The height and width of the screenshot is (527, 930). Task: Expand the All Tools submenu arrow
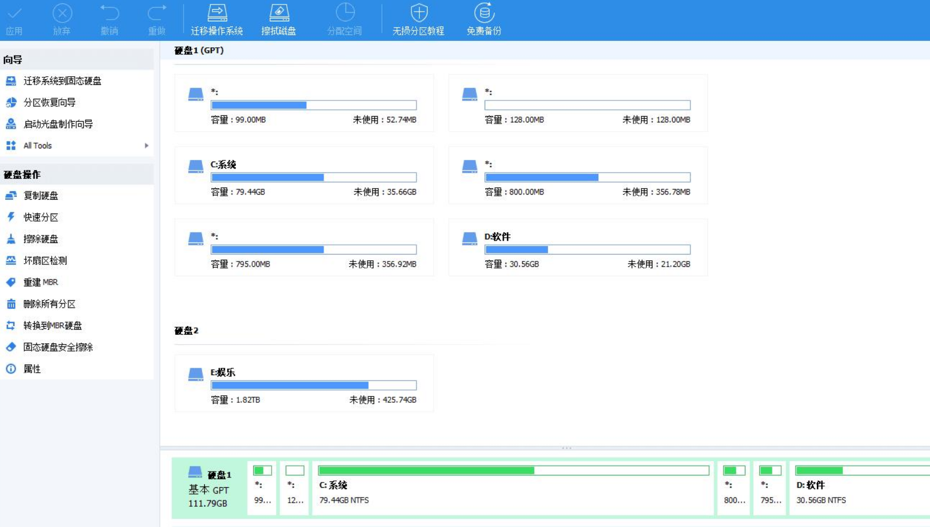pos(147,145)
